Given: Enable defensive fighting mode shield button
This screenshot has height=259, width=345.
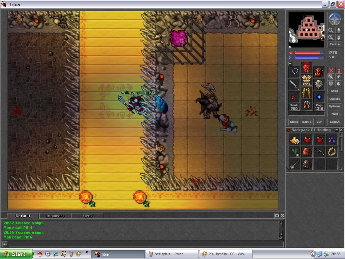Looking at the screenshot, I should [x=331, y=84].
